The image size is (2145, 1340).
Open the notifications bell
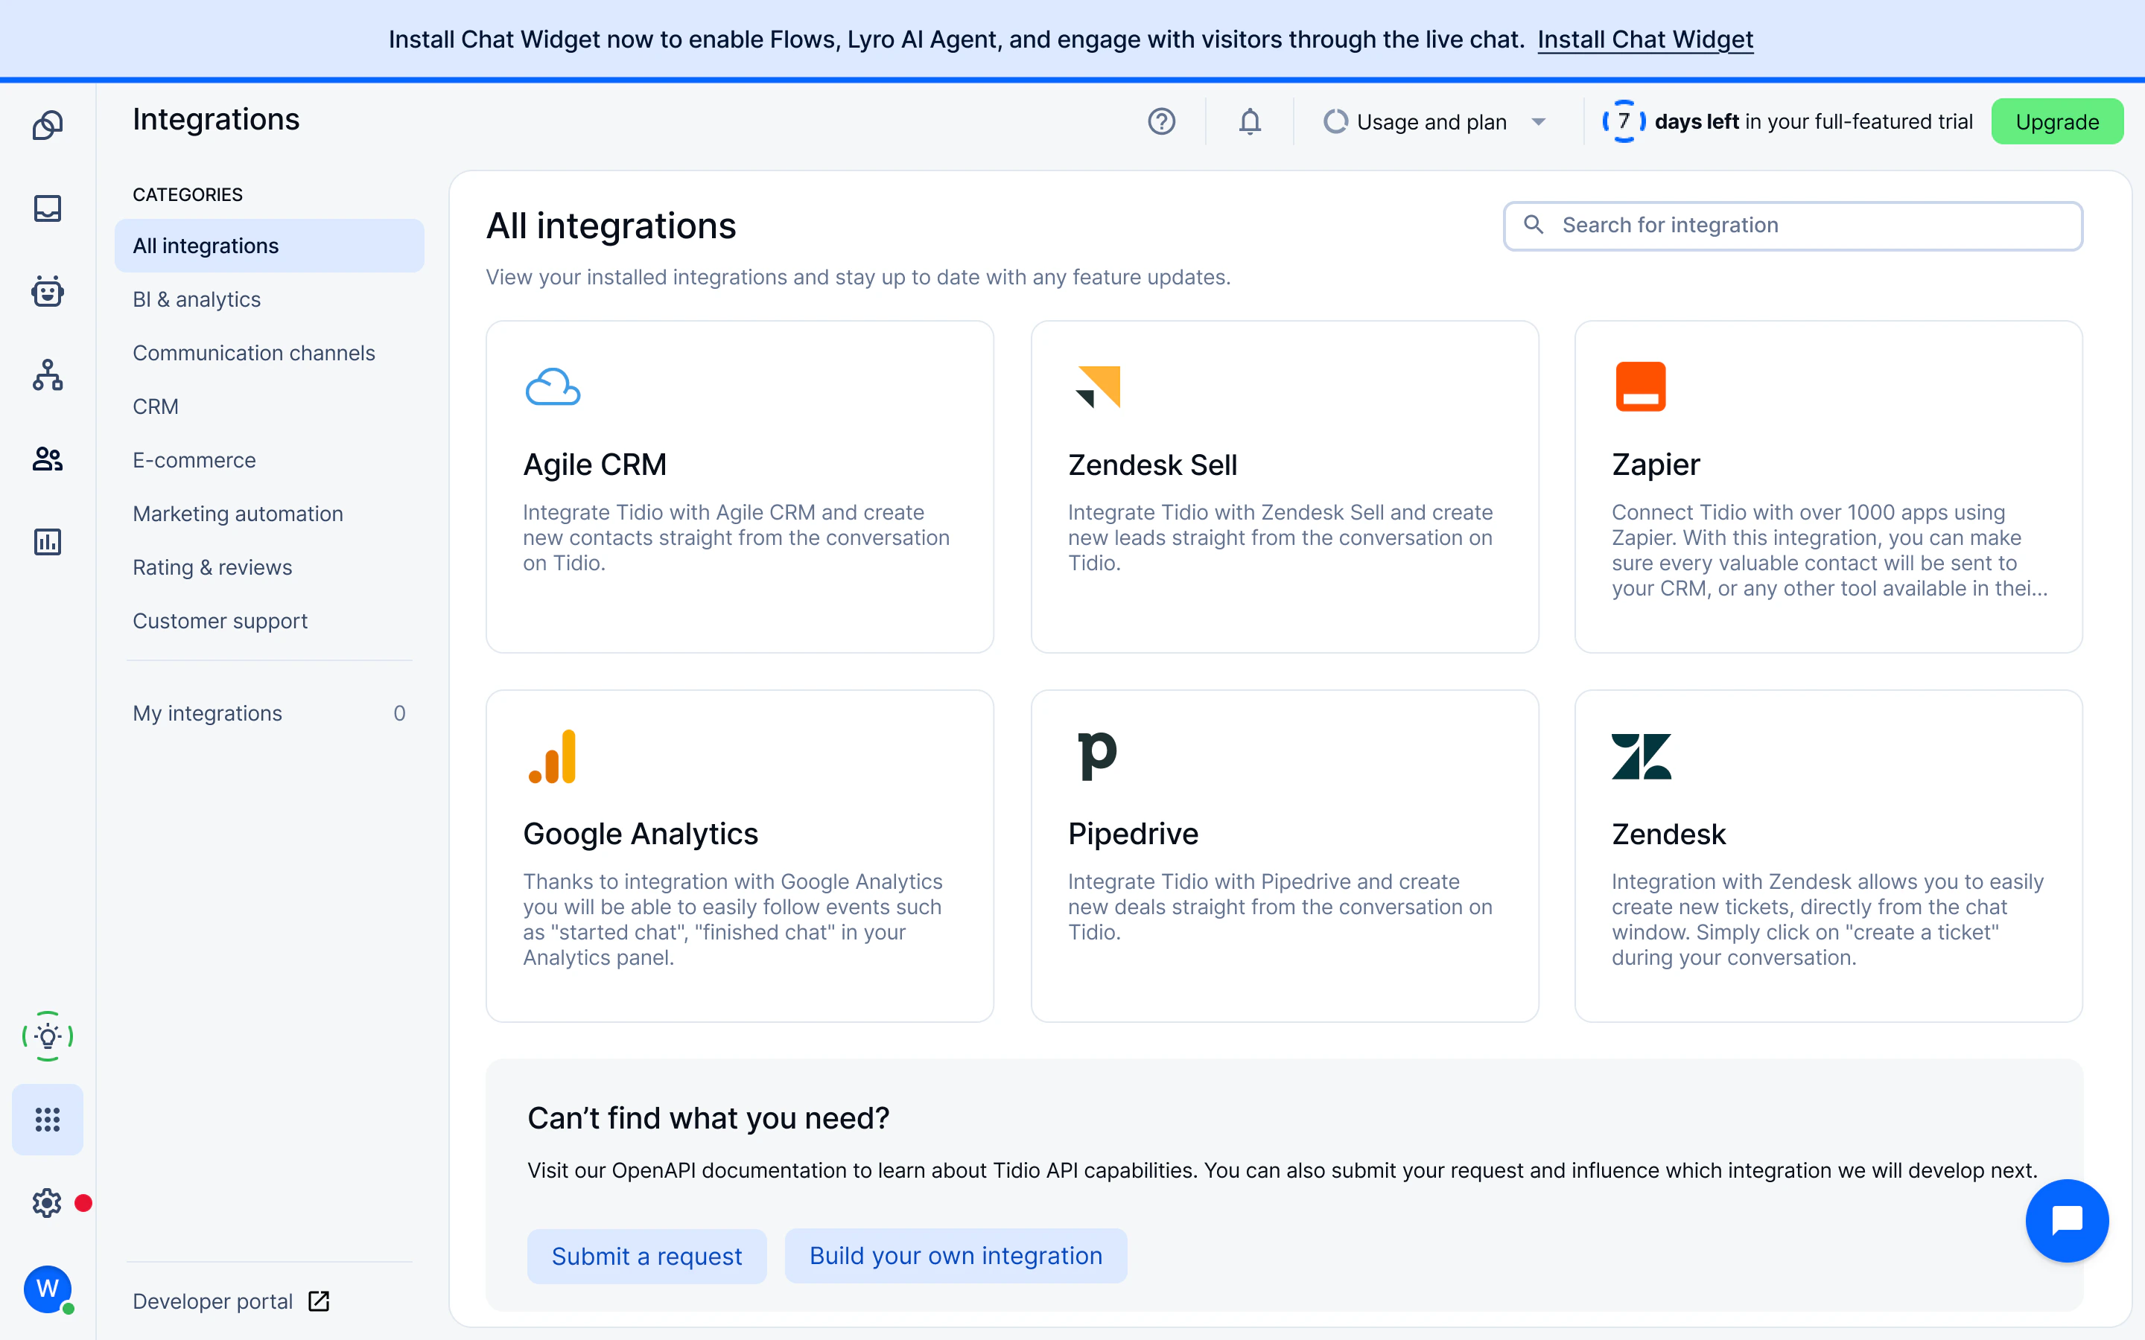tap(1250, 121)
